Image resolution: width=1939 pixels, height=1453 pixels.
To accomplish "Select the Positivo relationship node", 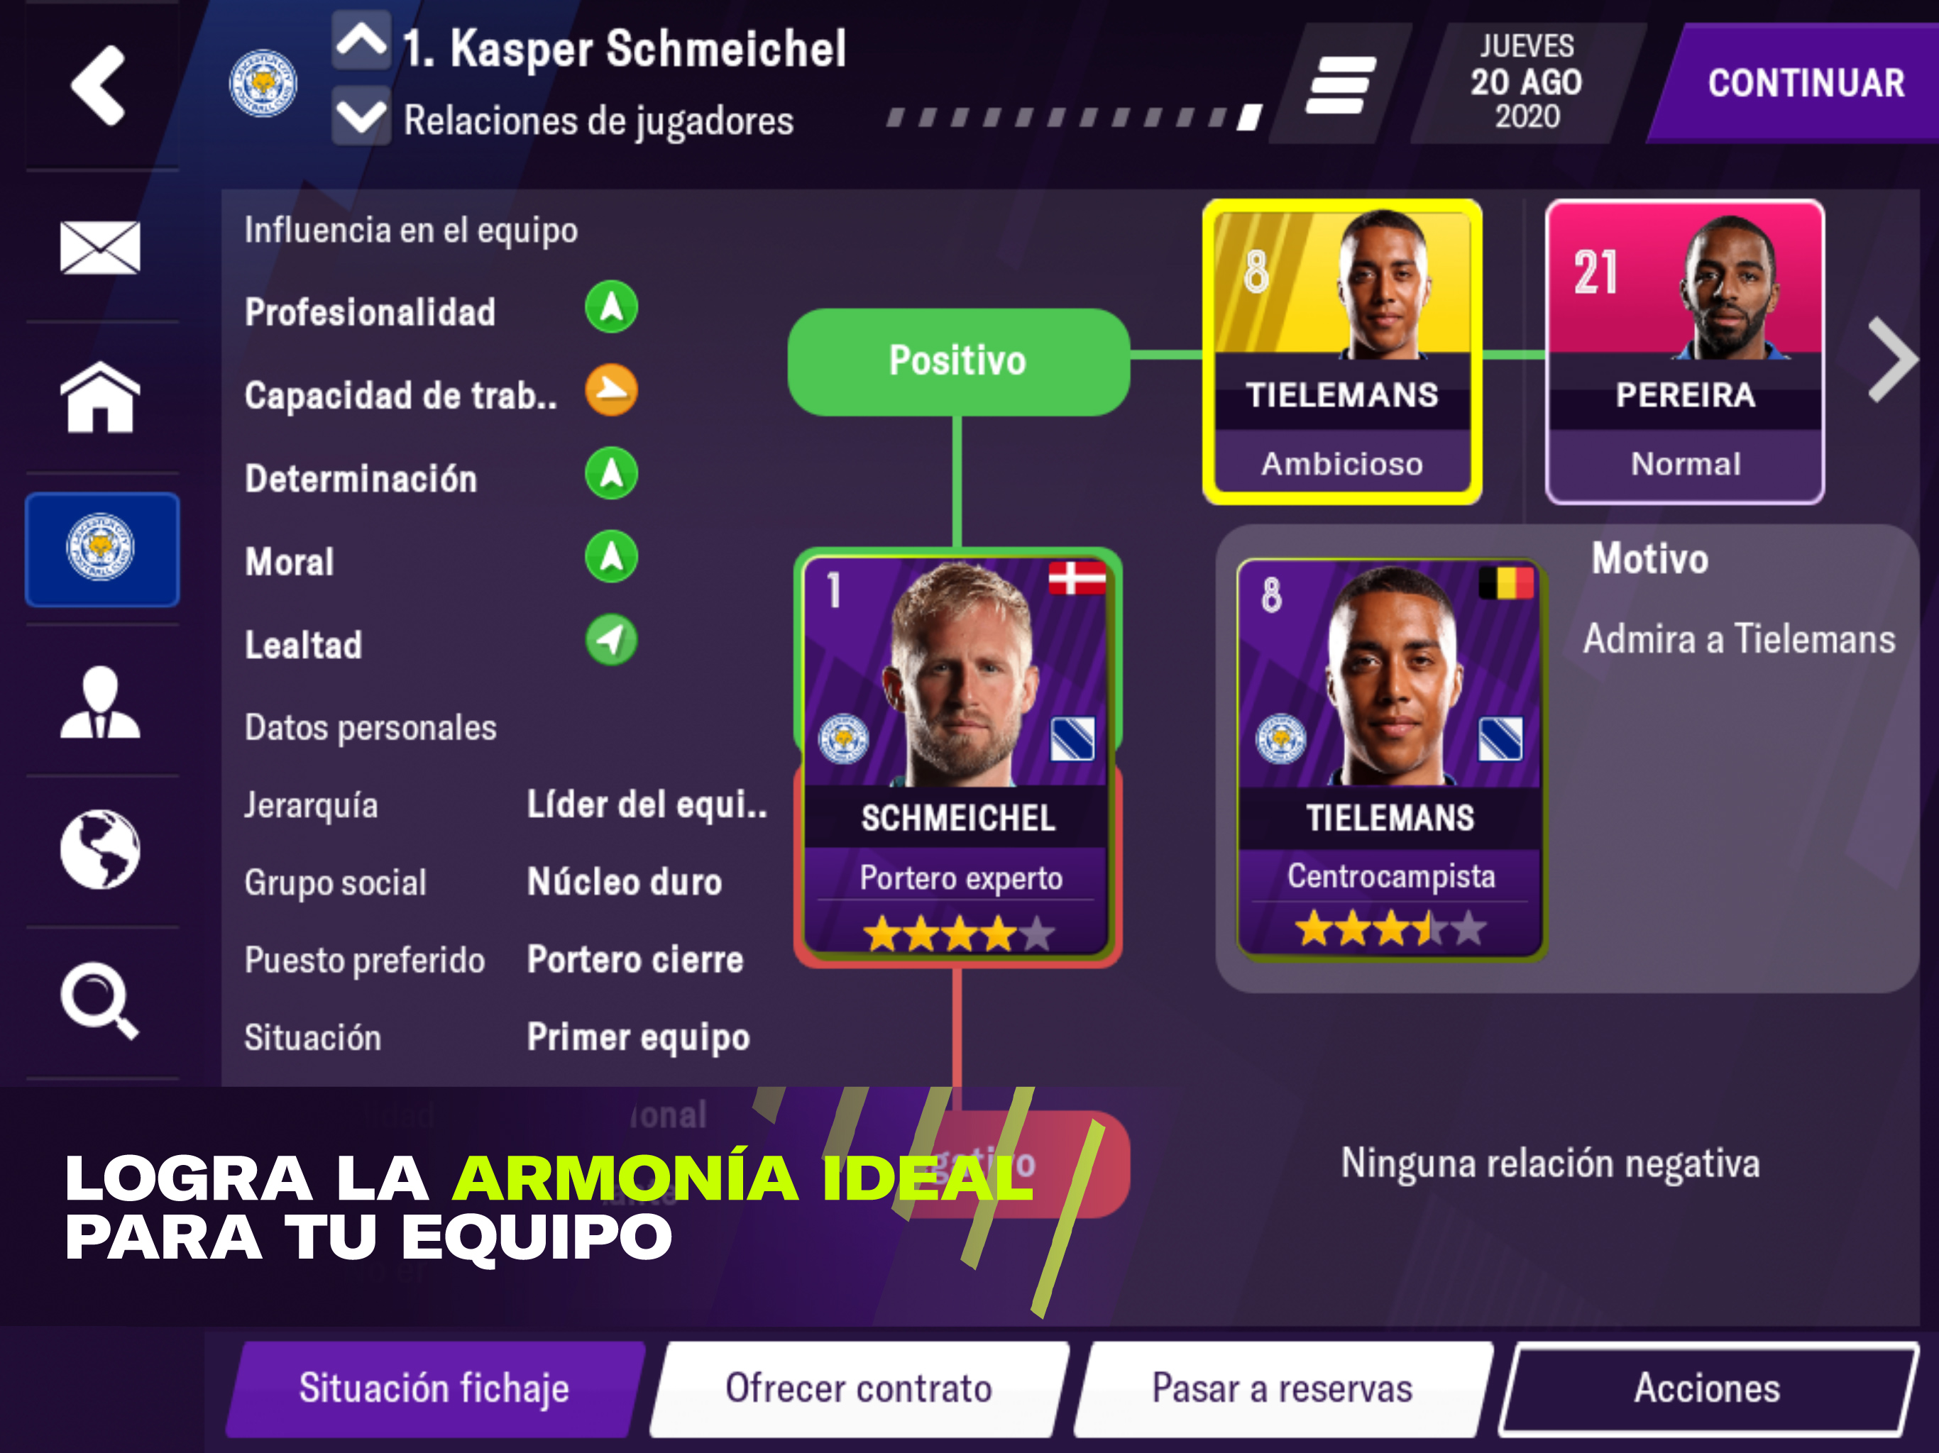I will click(x=958, y=361).
